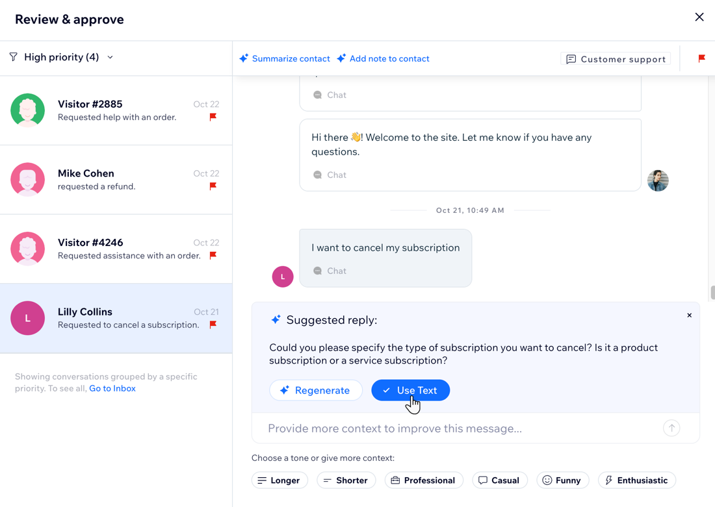Click the Professional tone icon

(395, 480)
